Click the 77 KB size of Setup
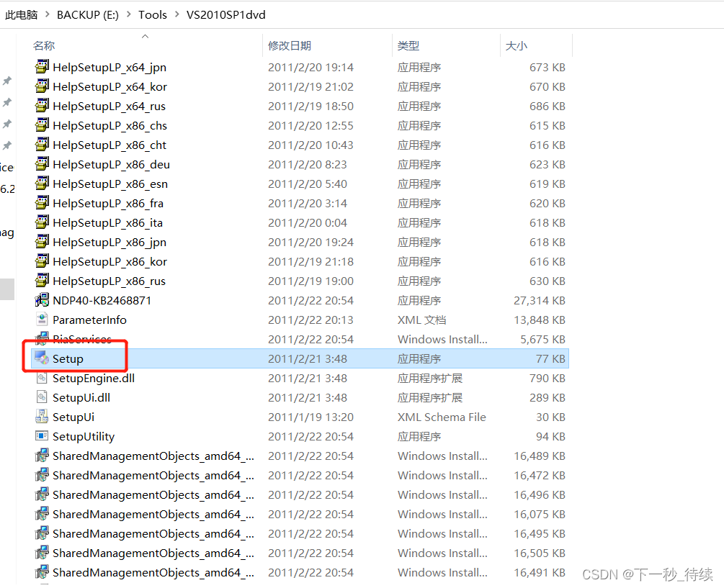This screenshot has width=724, height=588. pos(550,358)
